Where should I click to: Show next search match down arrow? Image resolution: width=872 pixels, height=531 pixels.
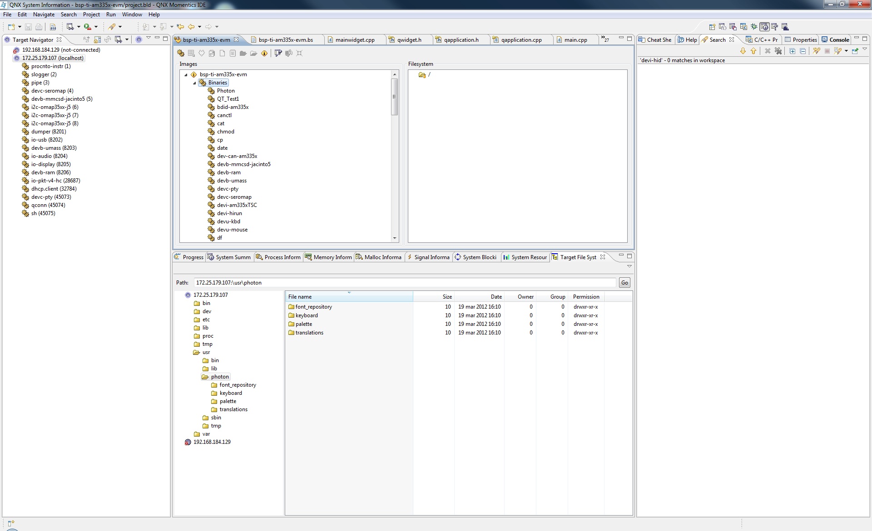[743, 51]
